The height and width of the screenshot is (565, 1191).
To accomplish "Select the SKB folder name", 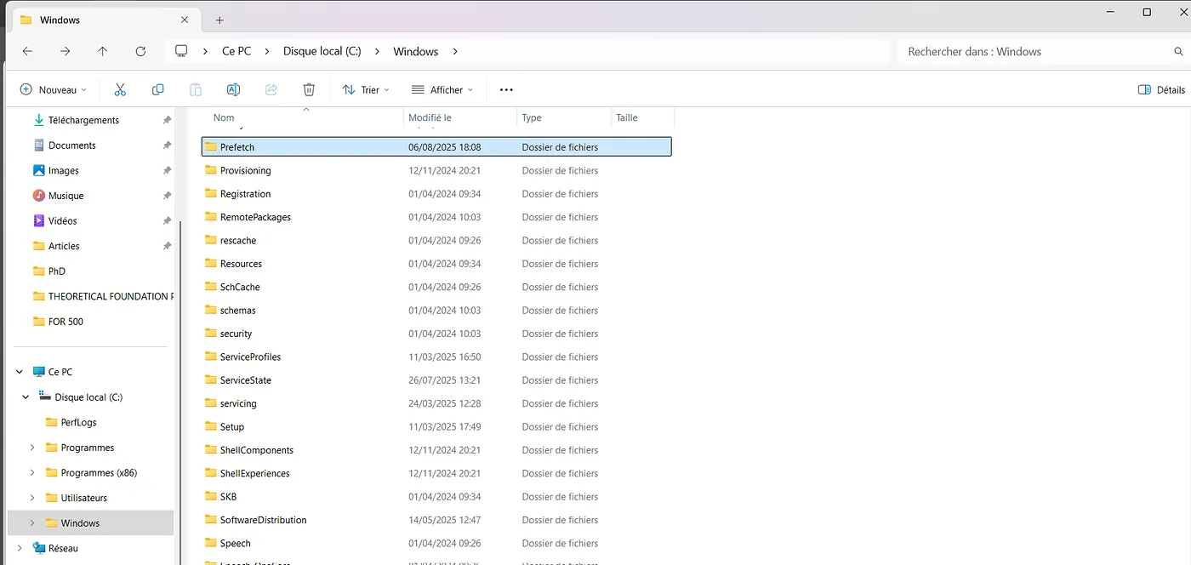I will pos(228,496).
